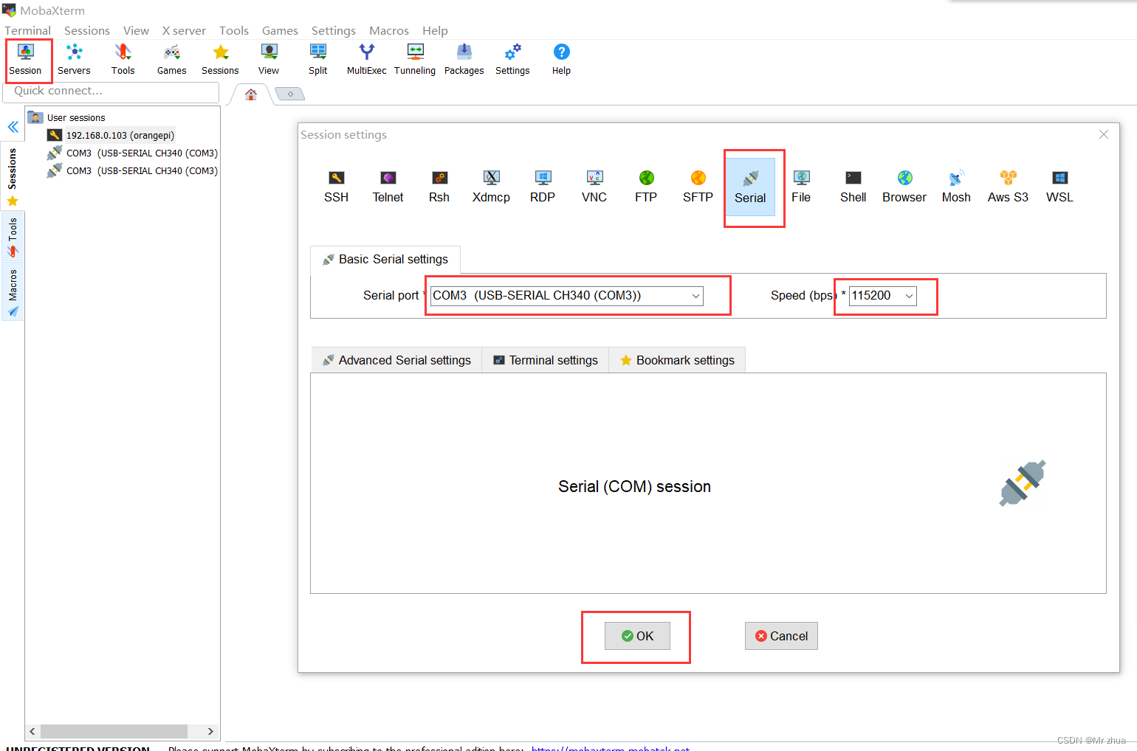Screen dimensions: 1137x751
Task: Open the Games menu in the menu bar
Action: point(280,30)
